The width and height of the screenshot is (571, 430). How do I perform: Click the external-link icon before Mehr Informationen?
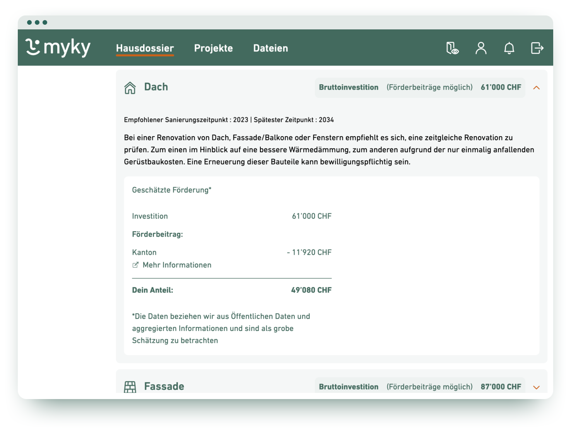[135, 265]
